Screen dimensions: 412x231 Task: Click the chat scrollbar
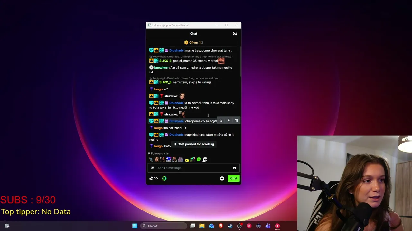[x=240, y=62]
